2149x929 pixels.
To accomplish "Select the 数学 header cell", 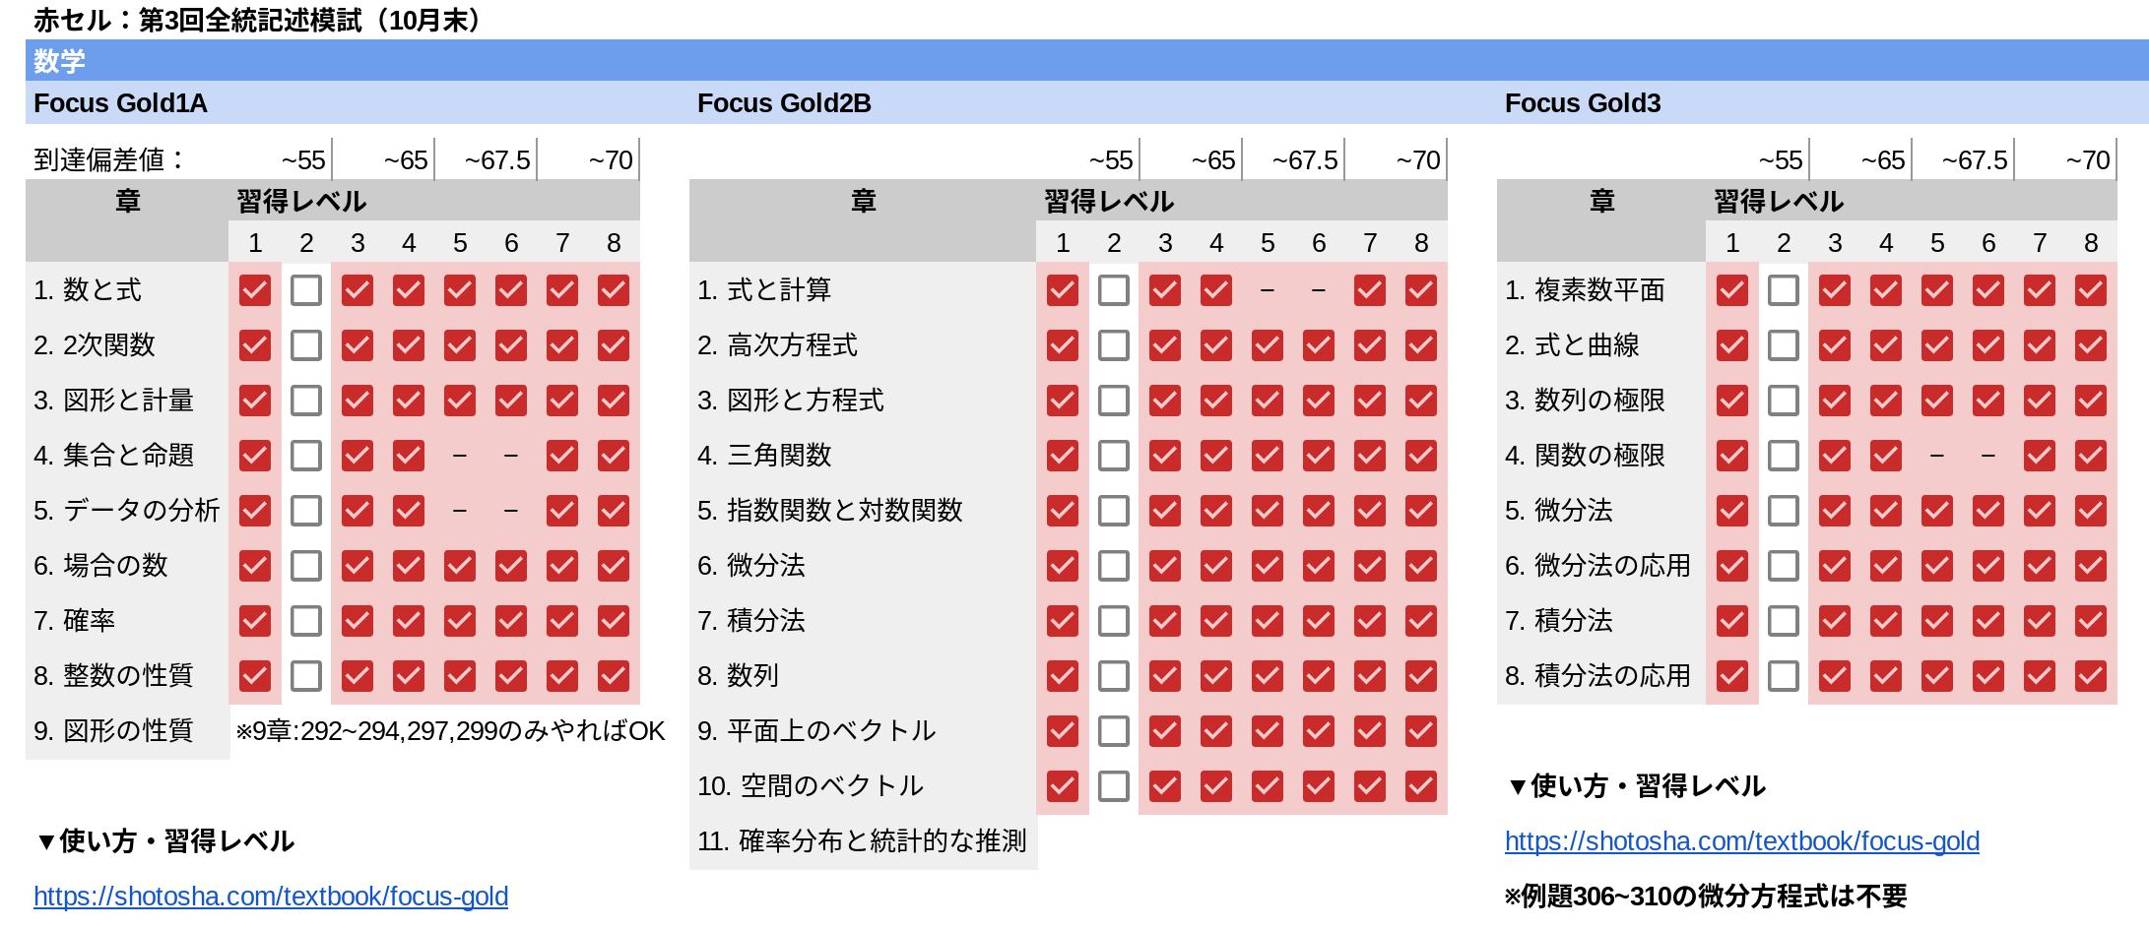I will (x=1086, y=61).
